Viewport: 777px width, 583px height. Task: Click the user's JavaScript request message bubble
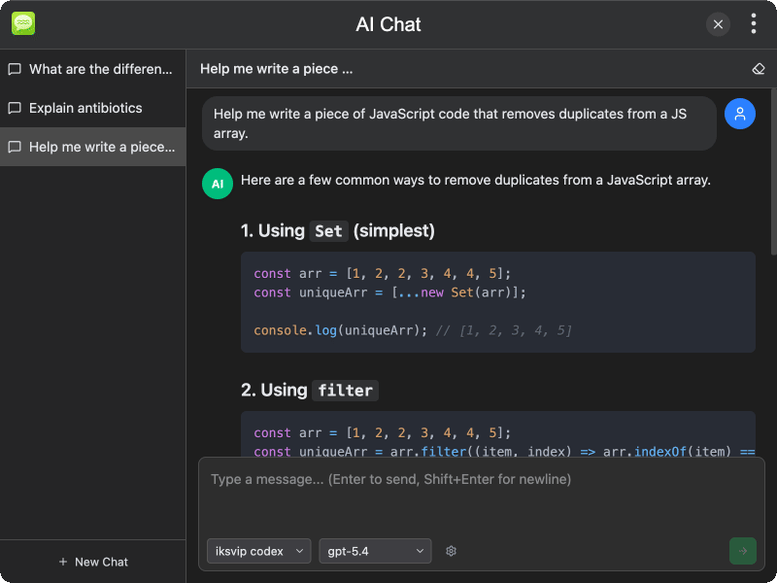458,123
